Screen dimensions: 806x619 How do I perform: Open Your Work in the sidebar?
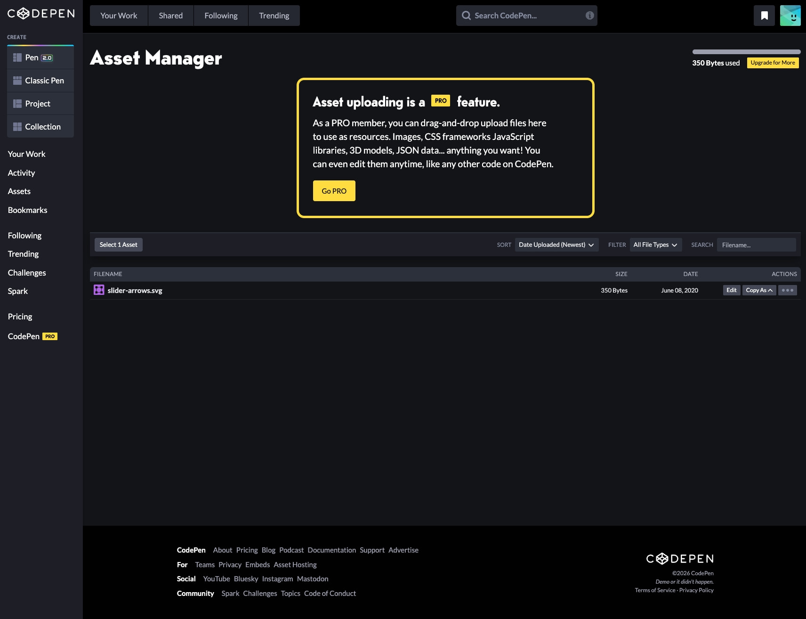point(27,154)
